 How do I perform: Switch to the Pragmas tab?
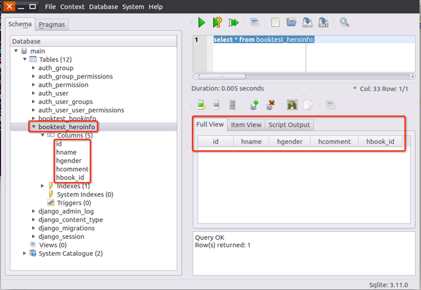[52, 24]
